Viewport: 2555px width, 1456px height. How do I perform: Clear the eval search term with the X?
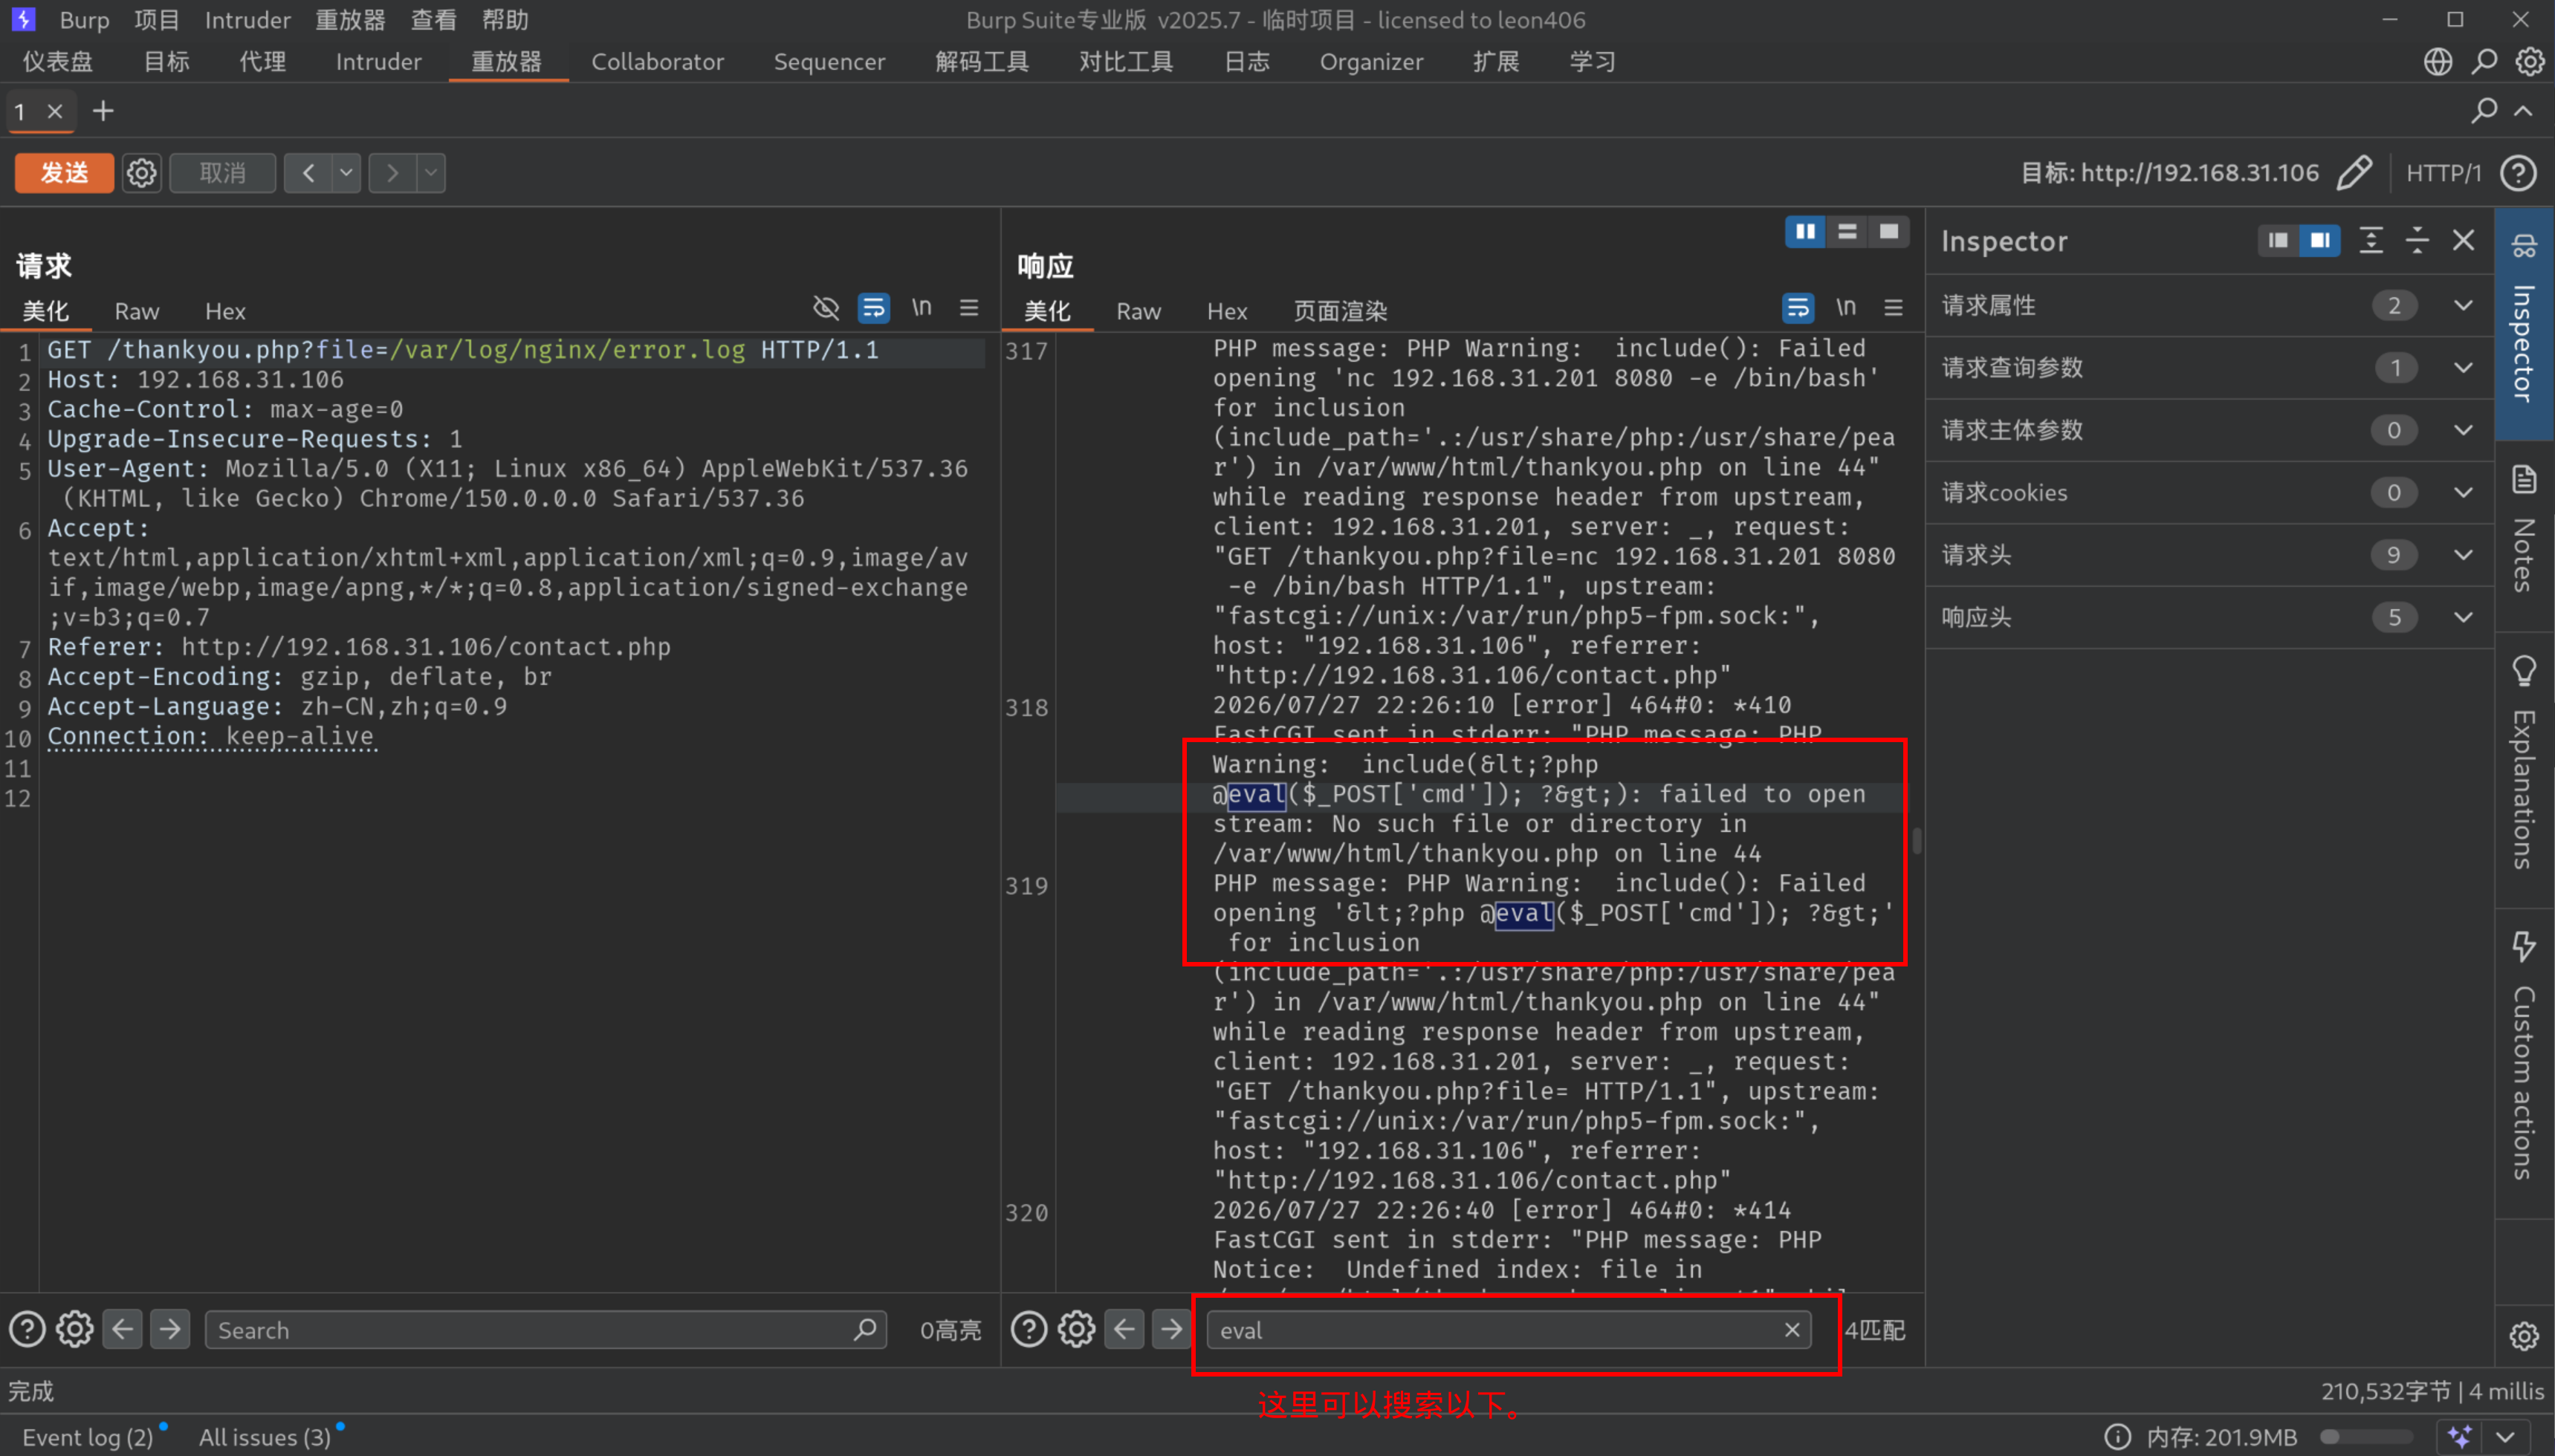[1792, 1330]
